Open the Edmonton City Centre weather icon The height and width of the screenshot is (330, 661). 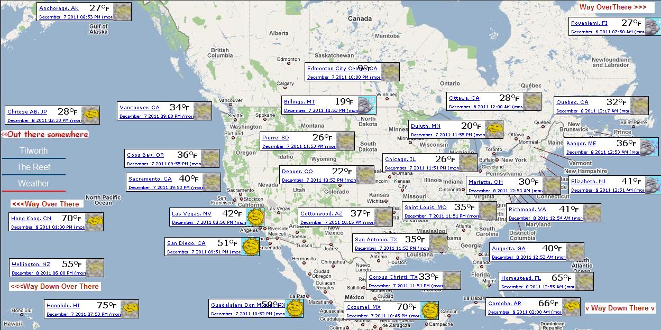pos(390,72)
